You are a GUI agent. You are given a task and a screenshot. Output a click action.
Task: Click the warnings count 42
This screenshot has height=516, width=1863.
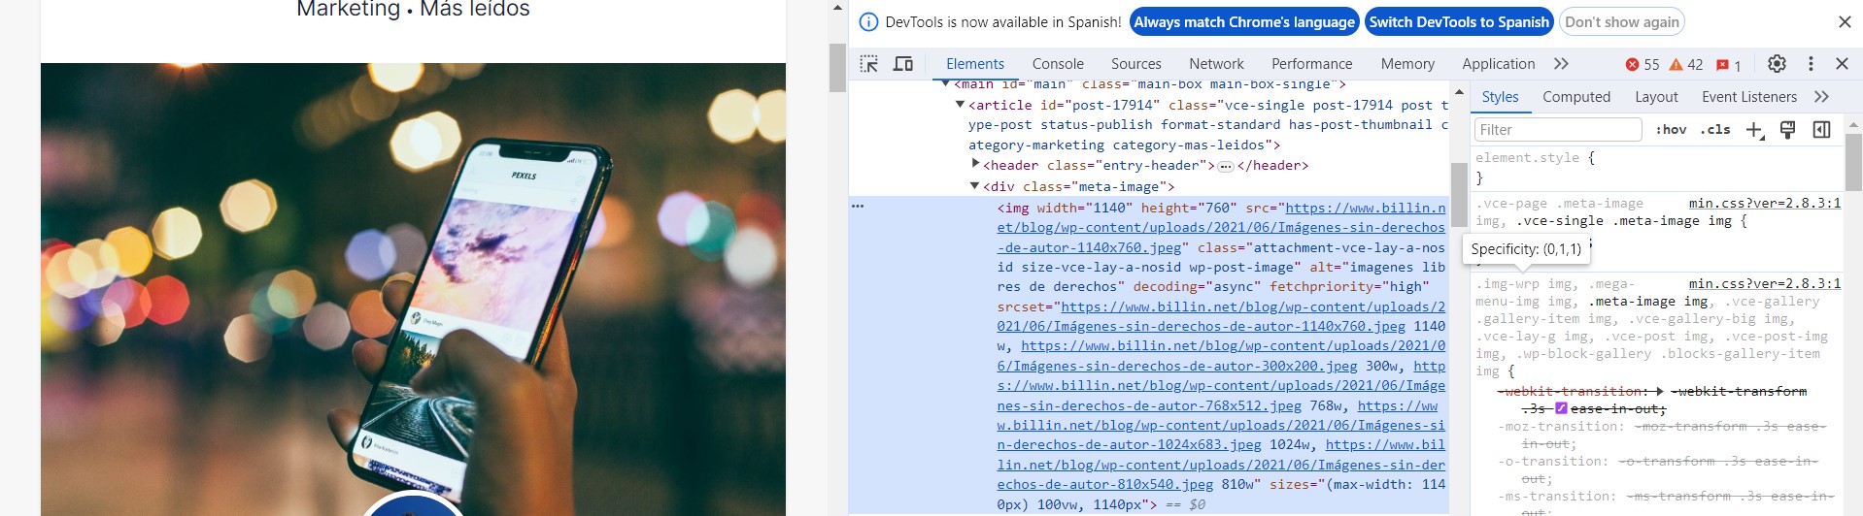[1686, 64]
